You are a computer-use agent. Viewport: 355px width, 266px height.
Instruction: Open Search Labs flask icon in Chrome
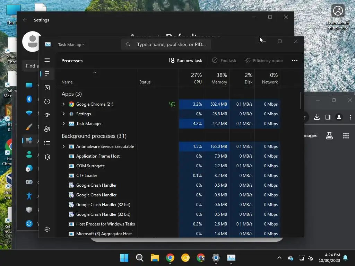point(329,136)
